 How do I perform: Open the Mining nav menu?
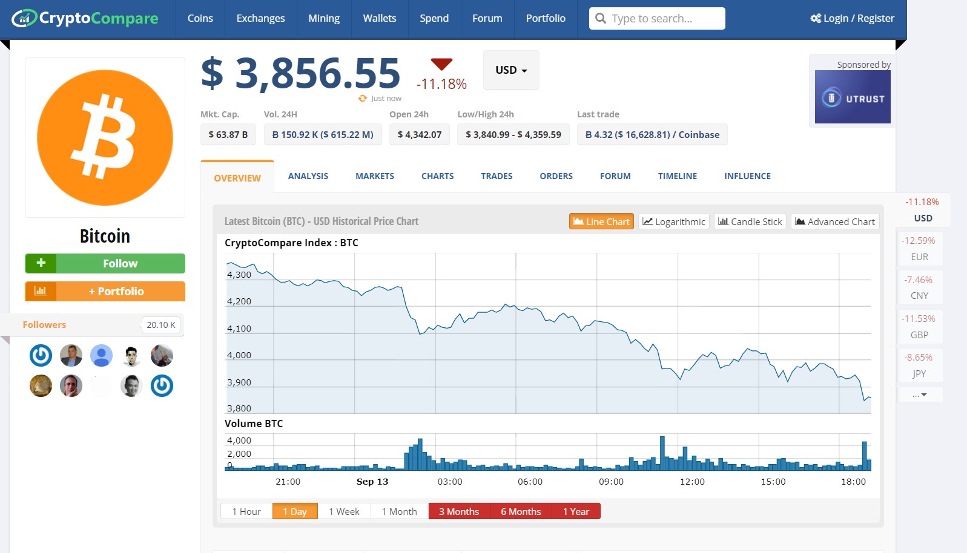[324, 18]
